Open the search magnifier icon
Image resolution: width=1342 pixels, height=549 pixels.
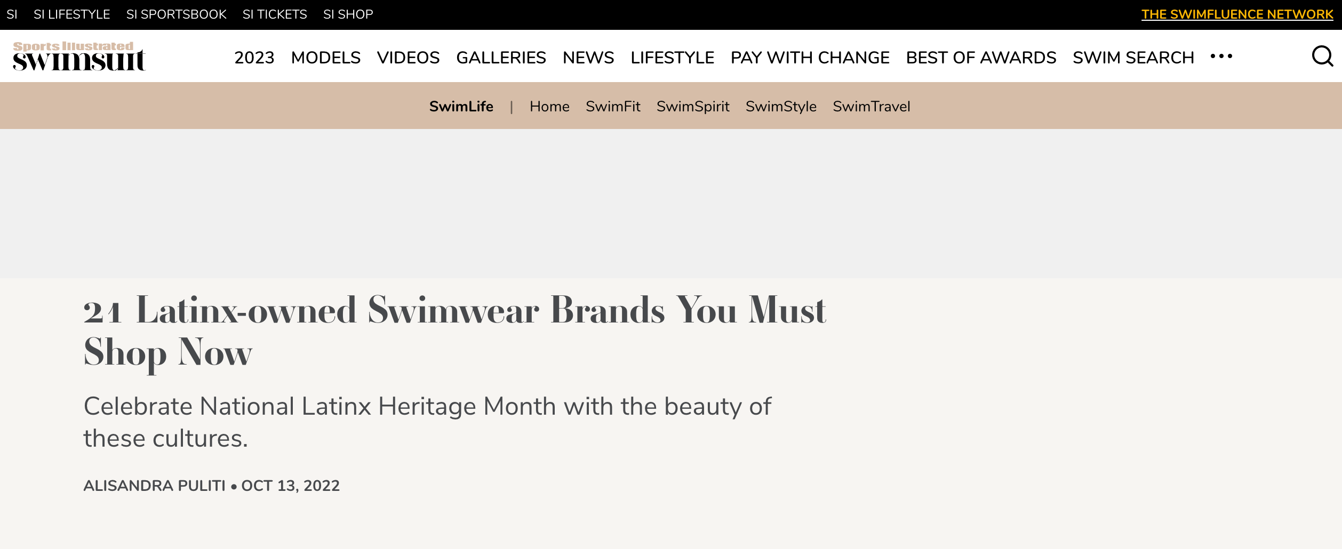[1322, 56]
